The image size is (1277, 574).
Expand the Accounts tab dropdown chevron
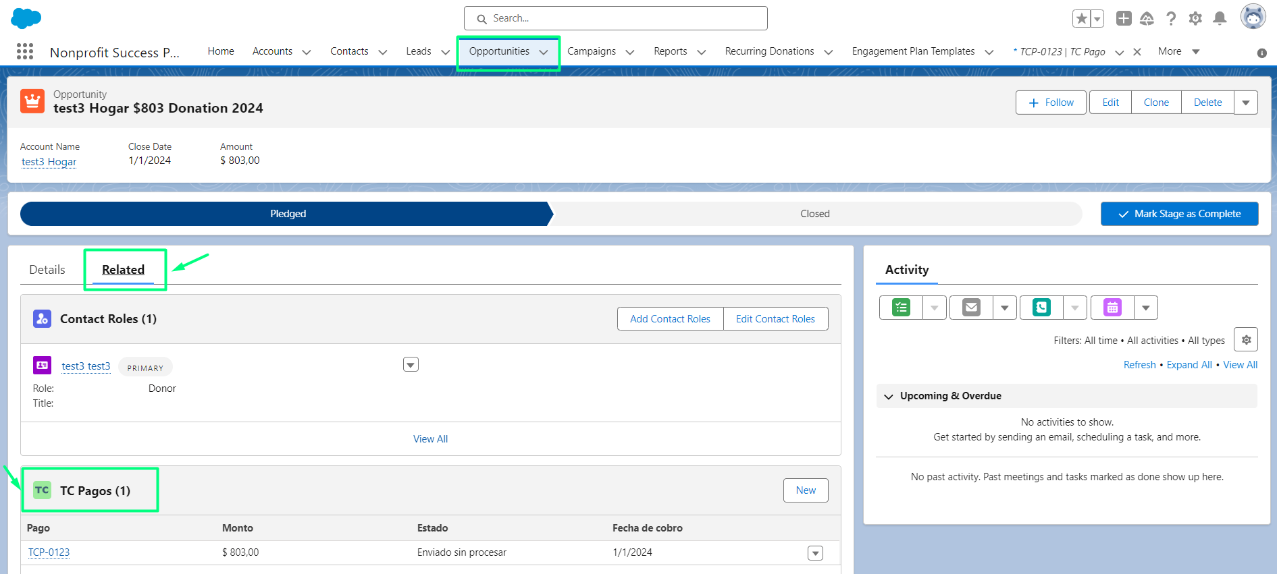(x=306, y=52)
